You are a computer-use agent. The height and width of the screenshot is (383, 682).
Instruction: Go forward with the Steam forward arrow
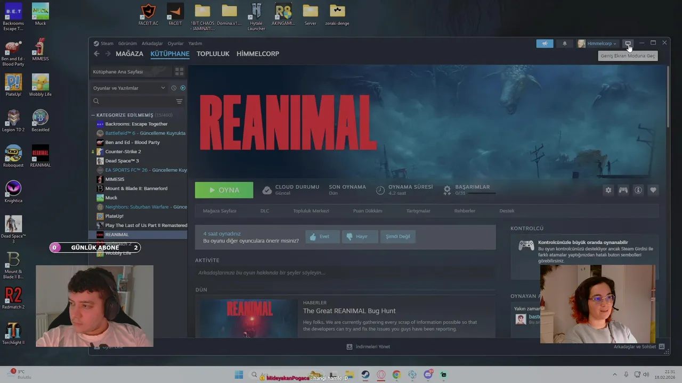tap(108, 54)
